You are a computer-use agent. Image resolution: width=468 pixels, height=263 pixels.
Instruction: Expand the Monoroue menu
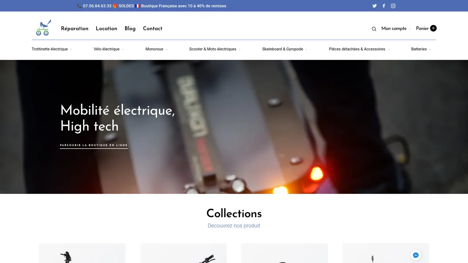(x=156, y=49)
